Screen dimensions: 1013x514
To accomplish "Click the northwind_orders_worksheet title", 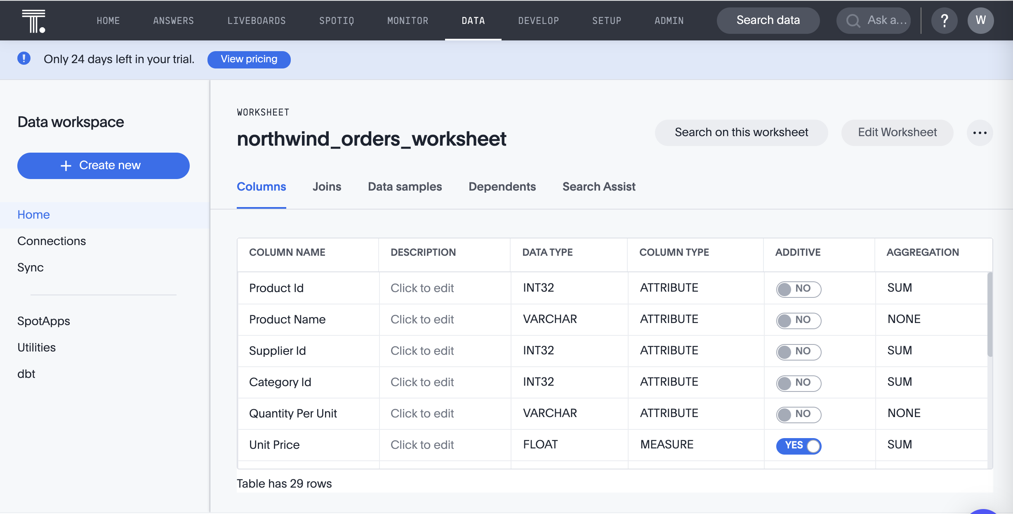I will point(371,139).
